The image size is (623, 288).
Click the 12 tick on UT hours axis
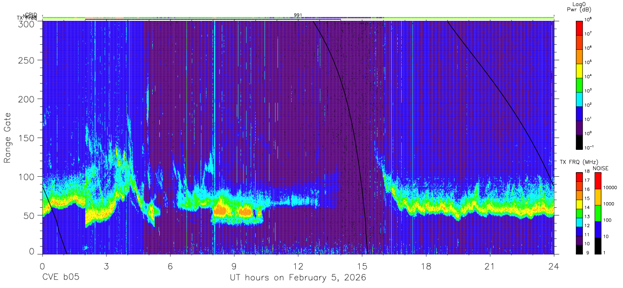pos(298,266)
